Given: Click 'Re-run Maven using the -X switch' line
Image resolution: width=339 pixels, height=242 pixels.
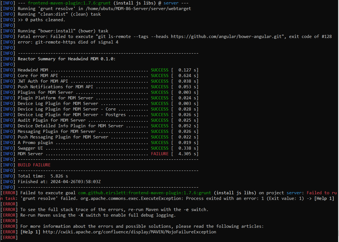Looking at the screenshot, I should click(98, 215).
